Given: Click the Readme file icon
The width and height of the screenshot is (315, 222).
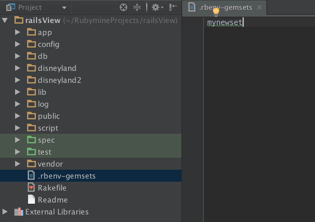Looking at the screenshot, I should tap(31, 199).
